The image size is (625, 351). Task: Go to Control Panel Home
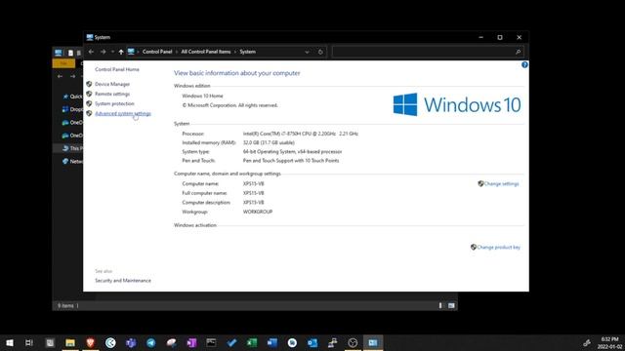[x=117, y=69]
